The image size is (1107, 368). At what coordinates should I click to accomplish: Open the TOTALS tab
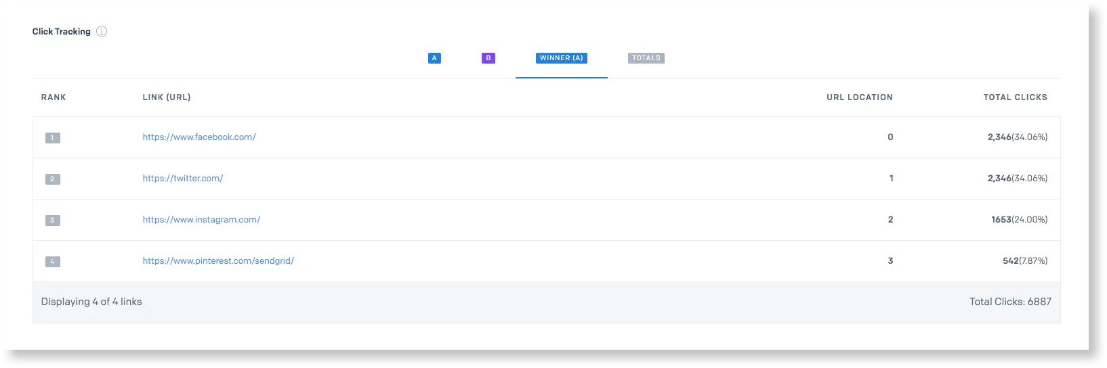pos(646,58)
